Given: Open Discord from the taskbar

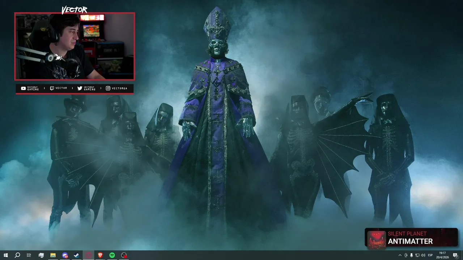Looking at the screenshot, I should (x=65, y=255).
